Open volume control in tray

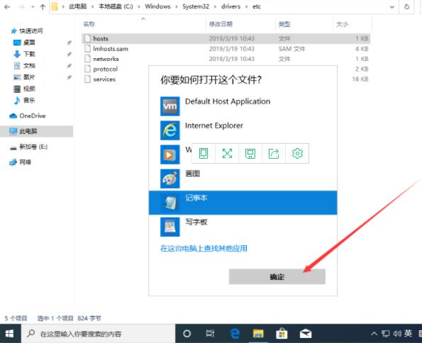397,334
